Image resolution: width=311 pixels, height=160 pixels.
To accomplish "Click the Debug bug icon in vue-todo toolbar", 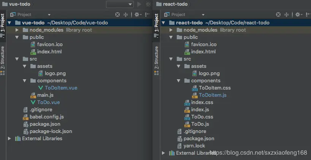I will [x=148, y=4].
